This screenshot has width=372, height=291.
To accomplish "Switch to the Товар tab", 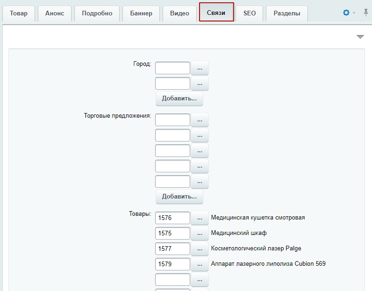I will [x=19, y=13].
